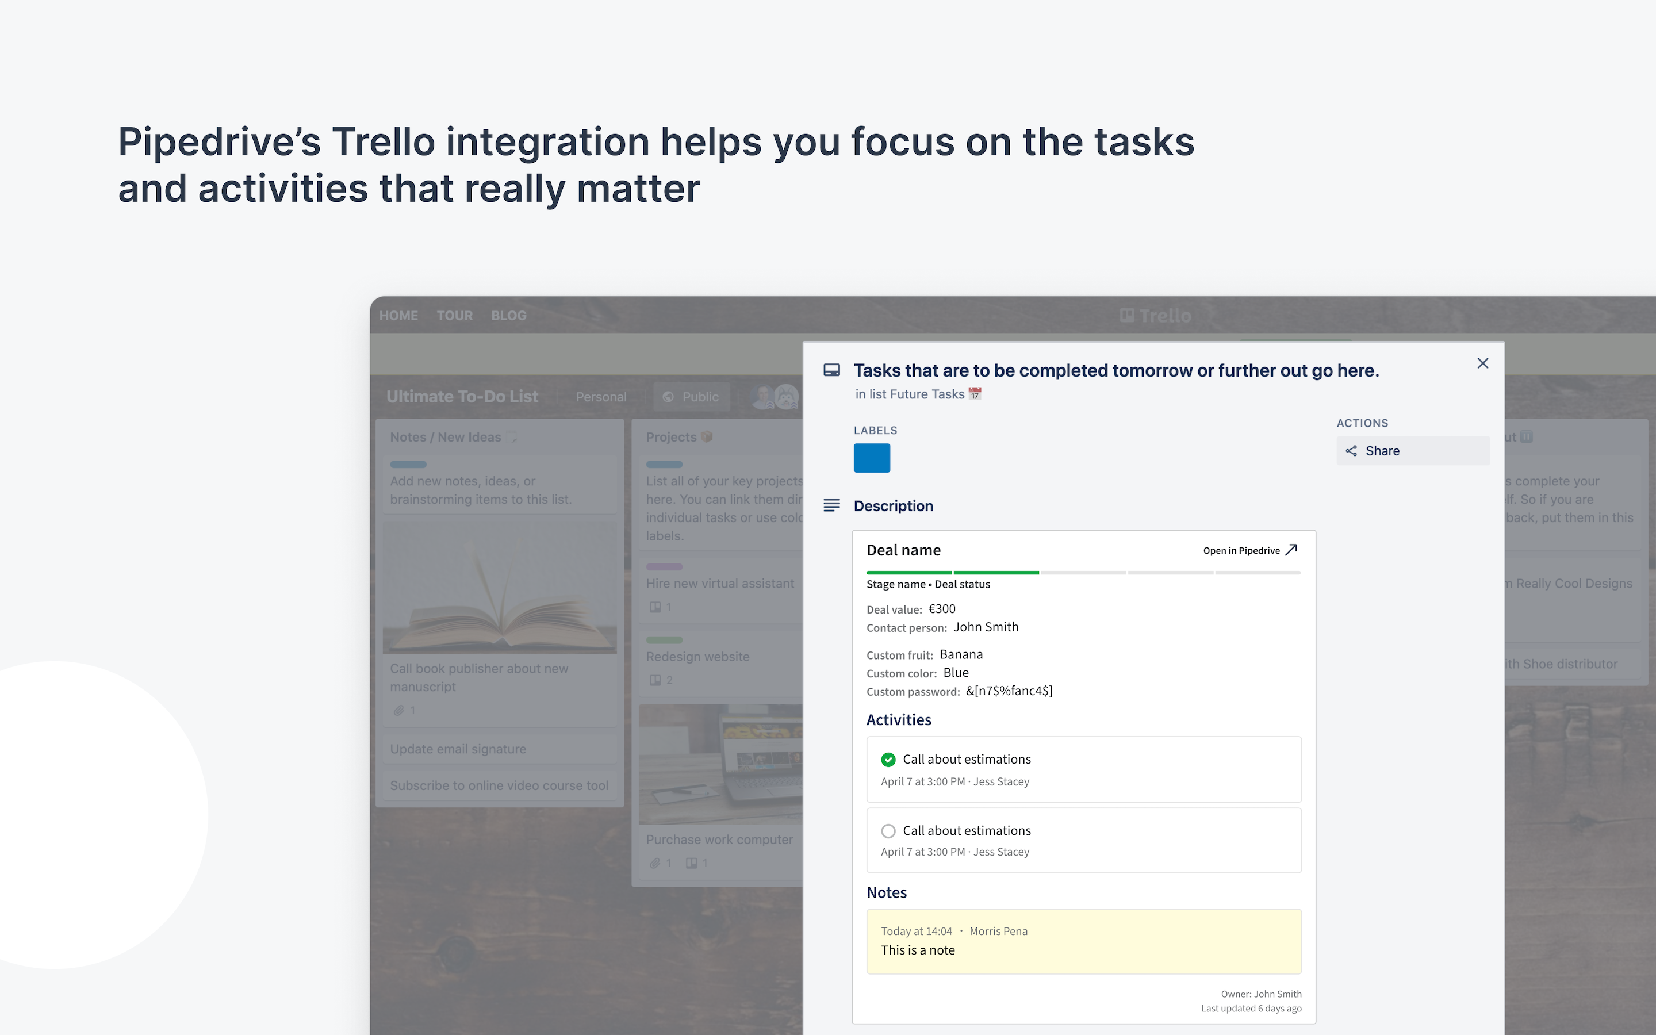Viewport: 1656px width, 1035px height.
Task: Open the TOUR menu item
Action: tap(454, 316)
